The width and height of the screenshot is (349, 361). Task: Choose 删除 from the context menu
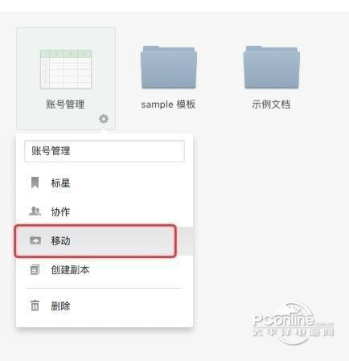tap(105, 306)
